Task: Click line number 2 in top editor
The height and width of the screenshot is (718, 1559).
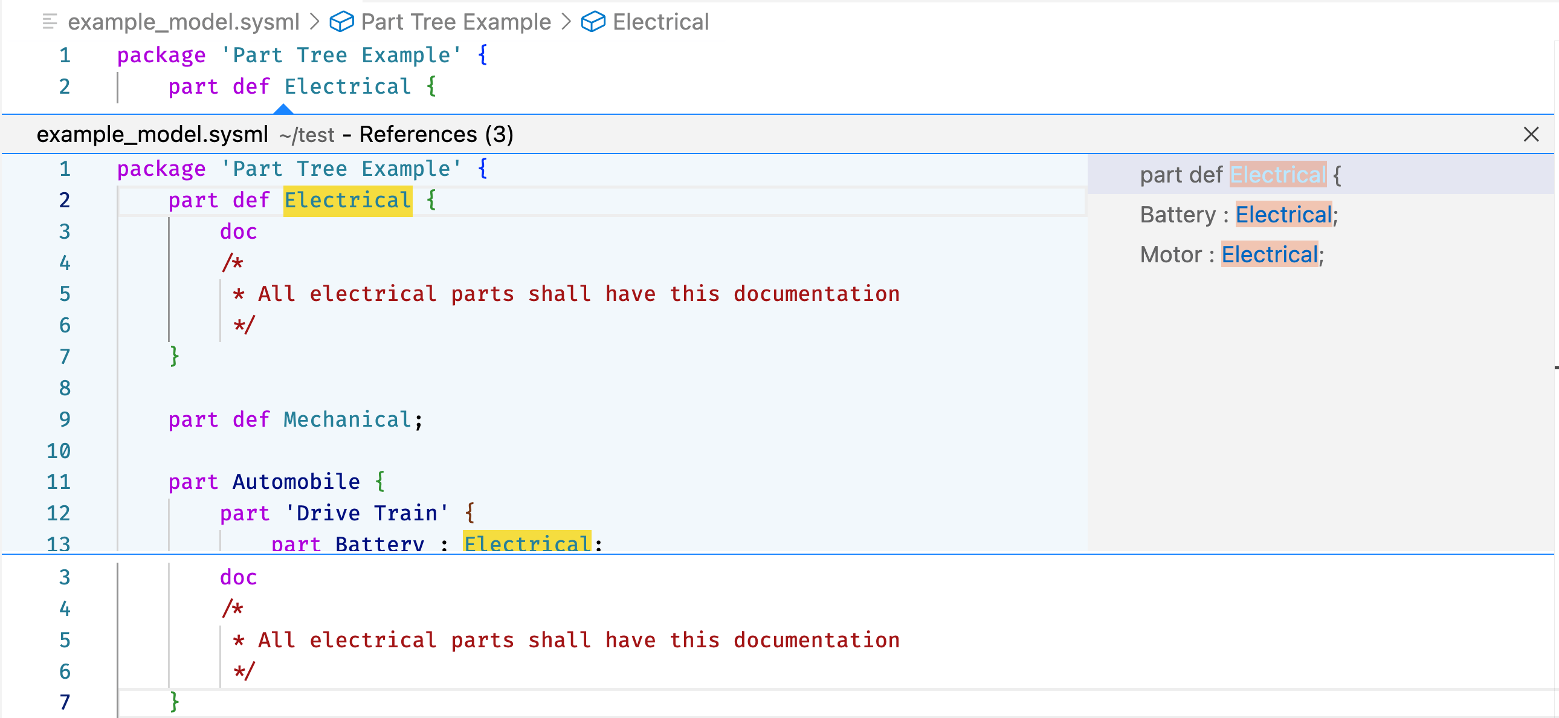Action: coord(64,86)
